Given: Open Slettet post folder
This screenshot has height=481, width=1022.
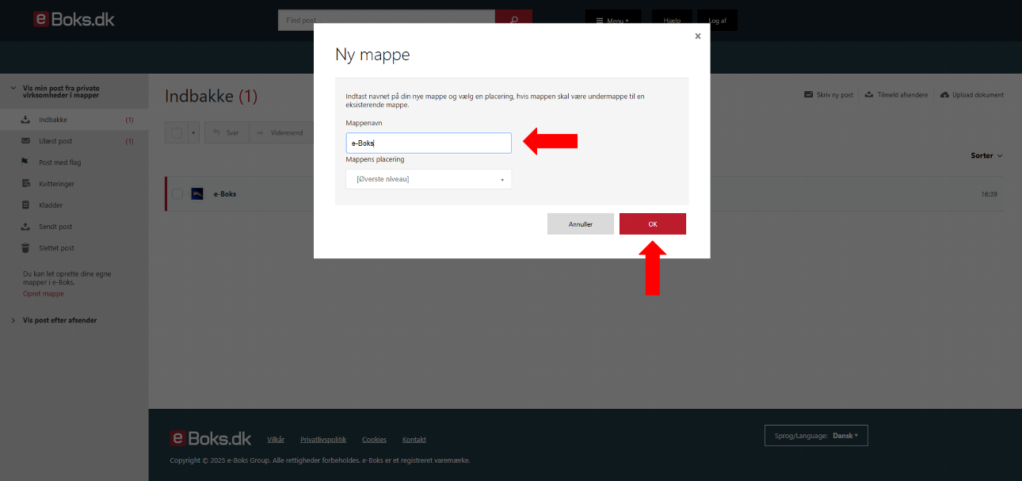Looking at the screenshot, I should 74,248.
